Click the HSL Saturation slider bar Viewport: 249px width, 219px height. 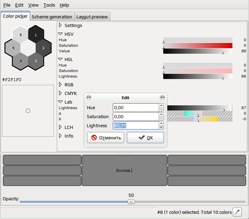tap(198, 71)
